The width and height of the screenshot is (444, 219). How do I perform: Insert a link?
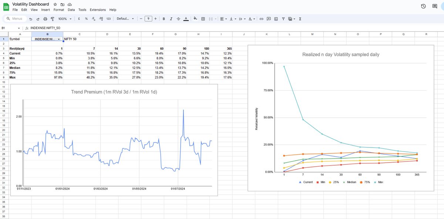pyautogui.click(x=262, y=19)
